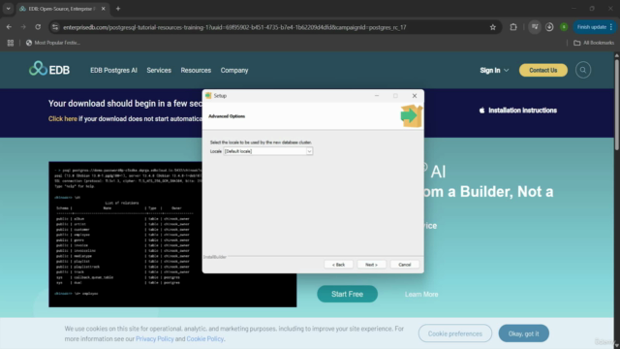Click the site search magnifier icon
The image size is (620, 349).
(583, 70)
